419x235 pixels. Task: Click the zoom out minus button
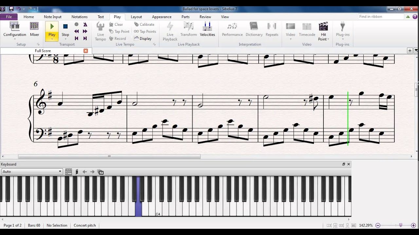(x=378, y=225)
